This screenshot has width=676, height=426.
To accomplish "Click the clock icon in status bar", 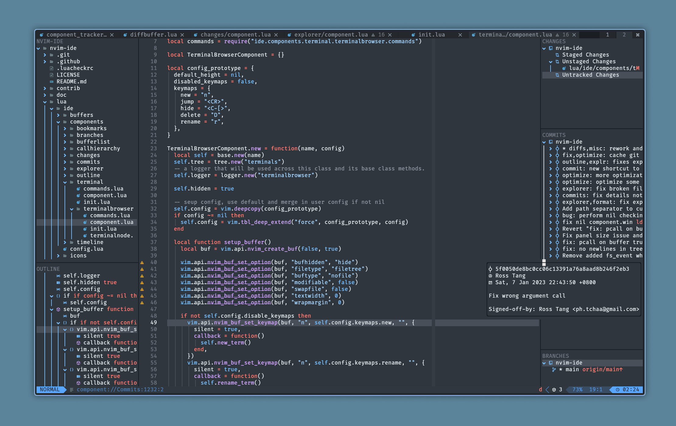I will coord(618,389).
